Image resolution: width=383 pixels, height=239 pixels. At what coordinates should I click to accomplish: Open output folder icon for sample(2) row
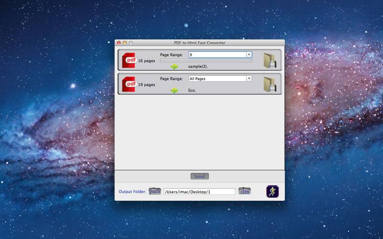pyautogui.click(x=270, y=60)
